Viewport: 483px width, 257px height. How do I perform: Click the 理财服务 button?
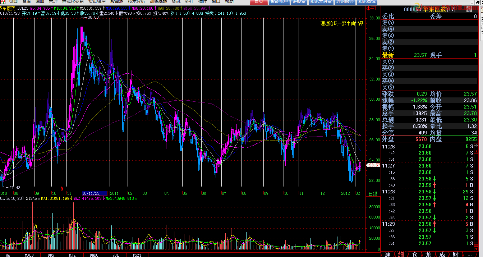click(345, 2)
